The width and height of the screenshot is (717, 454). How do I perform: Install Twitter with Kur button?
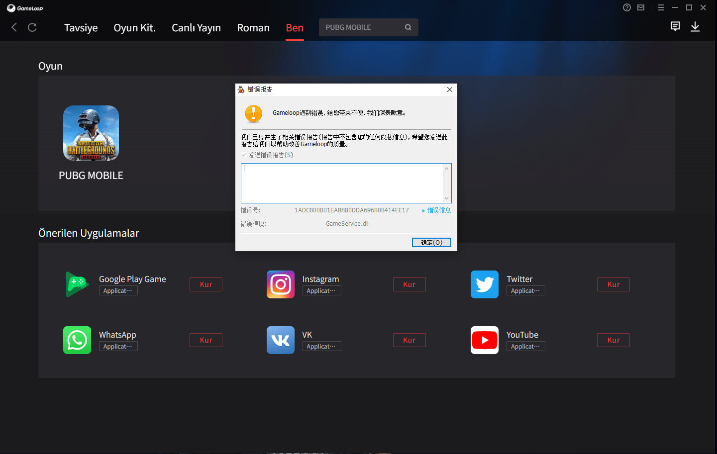[614, 284]
